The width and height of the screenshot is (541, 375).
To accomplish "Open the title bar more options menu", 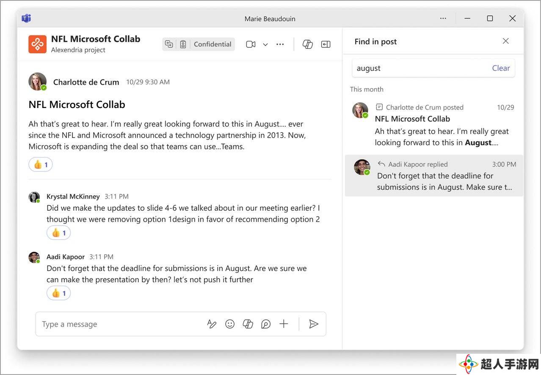I will (443, 18).
